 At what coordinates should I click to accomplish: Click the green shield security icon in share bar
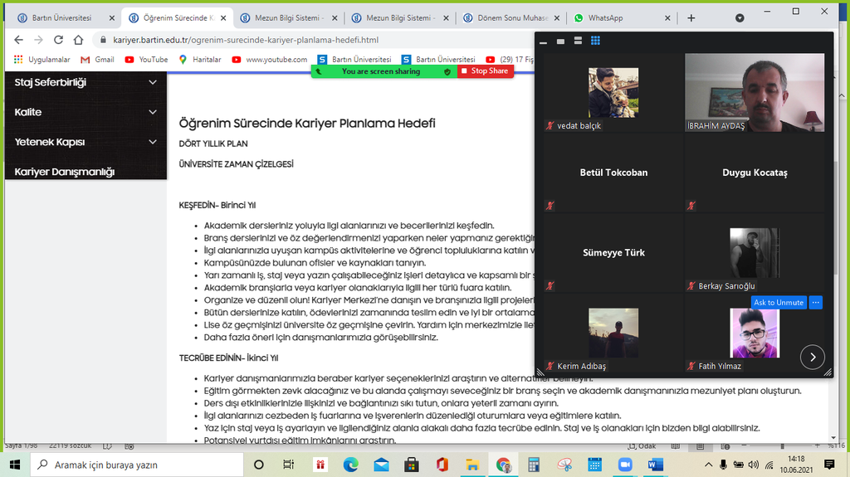pyautogui.click(x=447, y=71)
